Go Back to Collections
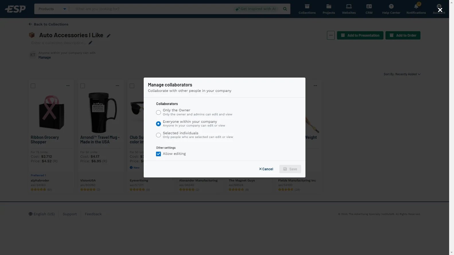 coord(48,24)
